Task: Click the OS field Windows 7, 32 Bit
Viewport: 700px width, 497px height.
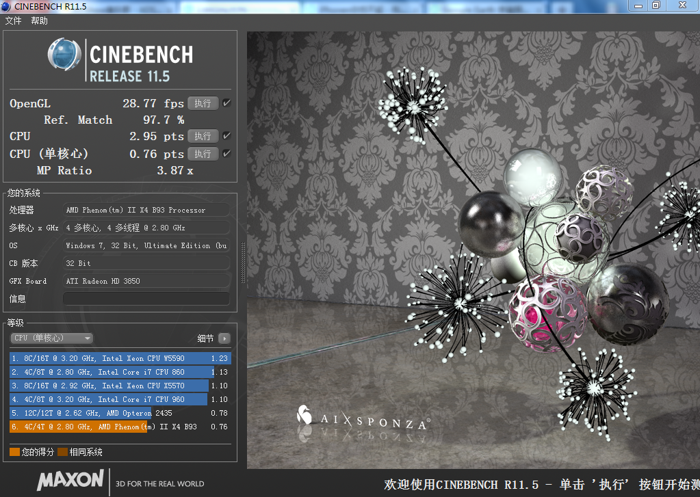Action: 146,245
